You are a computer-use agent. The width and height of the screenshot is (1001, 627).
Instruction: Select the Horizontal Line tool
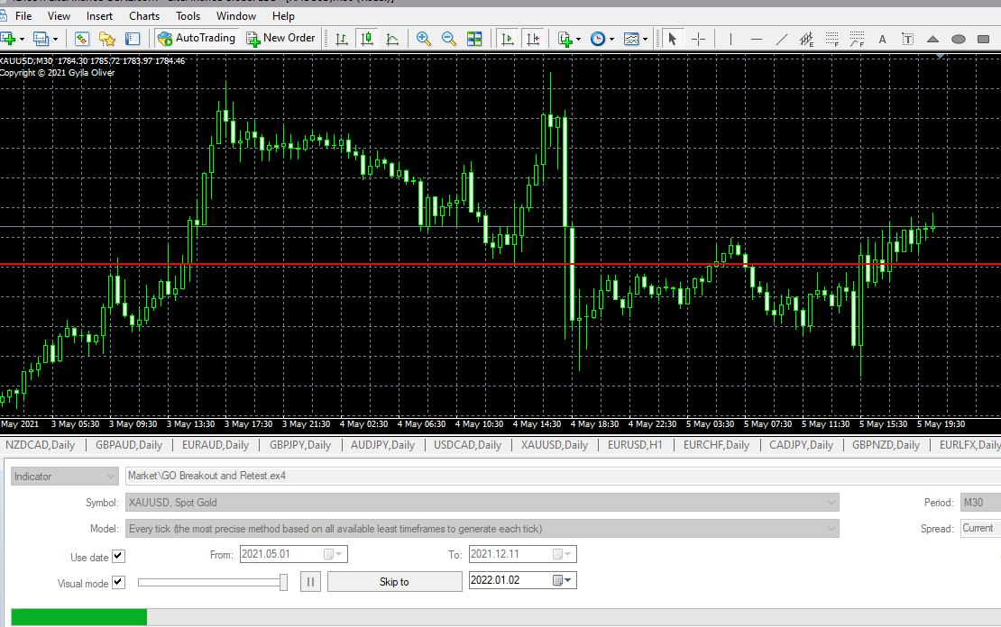point(757,39)
